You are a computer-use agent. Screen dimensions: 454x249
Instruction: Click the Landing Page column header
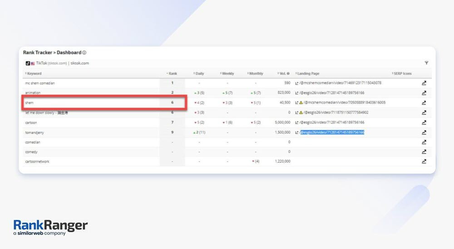tap(308, 74)
